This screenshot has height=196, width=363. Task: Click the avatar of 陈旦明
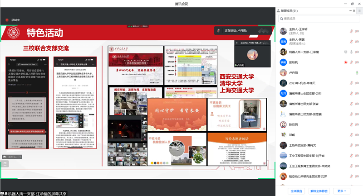283,124
